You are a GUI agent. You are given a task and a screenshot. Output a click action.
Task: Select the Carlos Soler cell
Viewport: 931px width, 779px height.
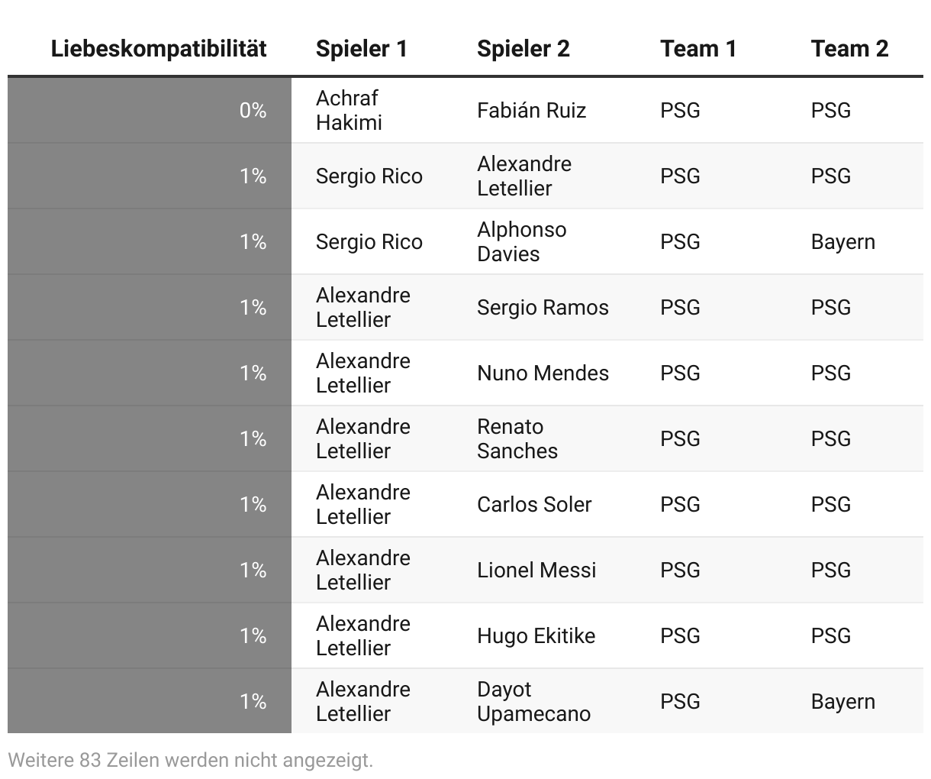(534, 505)
